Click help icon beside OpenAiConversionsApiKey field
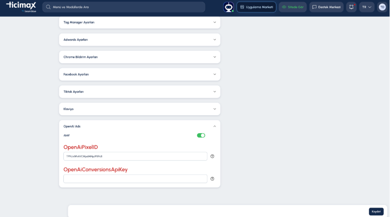 212,179
